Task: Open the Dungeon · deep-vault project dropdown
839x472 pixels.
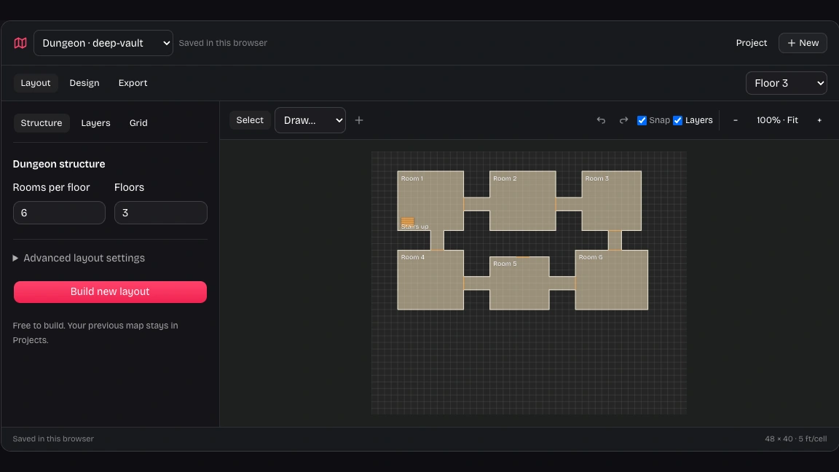Action: (103, 43)
